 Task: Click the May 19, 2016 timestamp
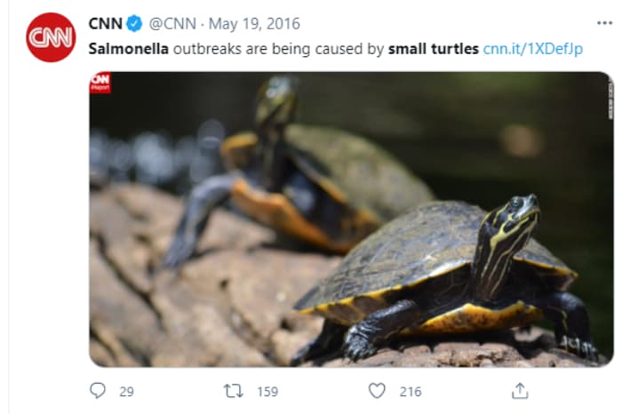tap(258, 24)
